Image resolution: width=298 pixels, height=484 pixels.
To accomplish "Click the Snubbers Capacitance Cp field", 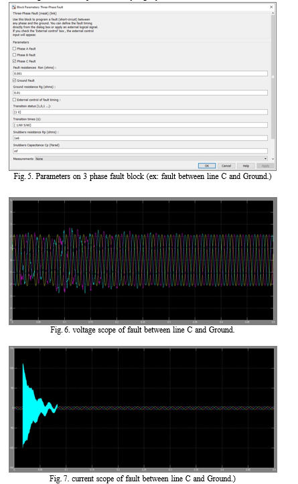I will tap(140, 151).
